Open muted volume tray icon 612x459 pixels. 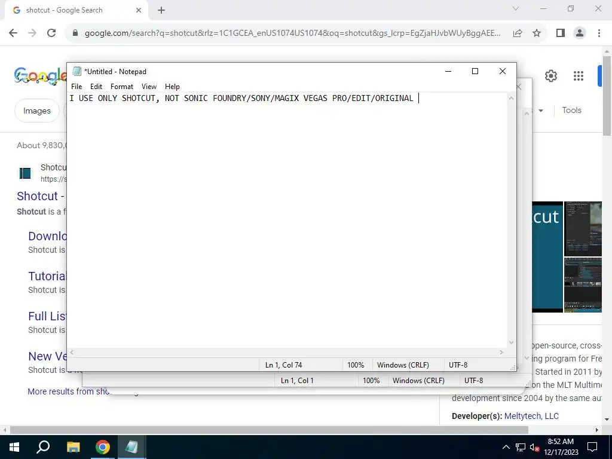click(534, 447)
